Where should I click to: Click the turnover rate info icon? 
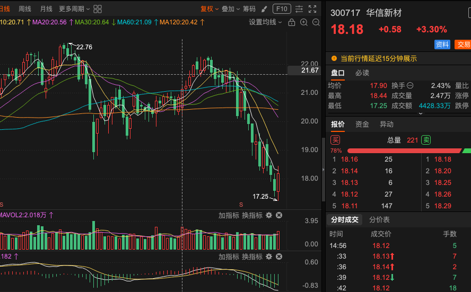click(x=410, y=85)
